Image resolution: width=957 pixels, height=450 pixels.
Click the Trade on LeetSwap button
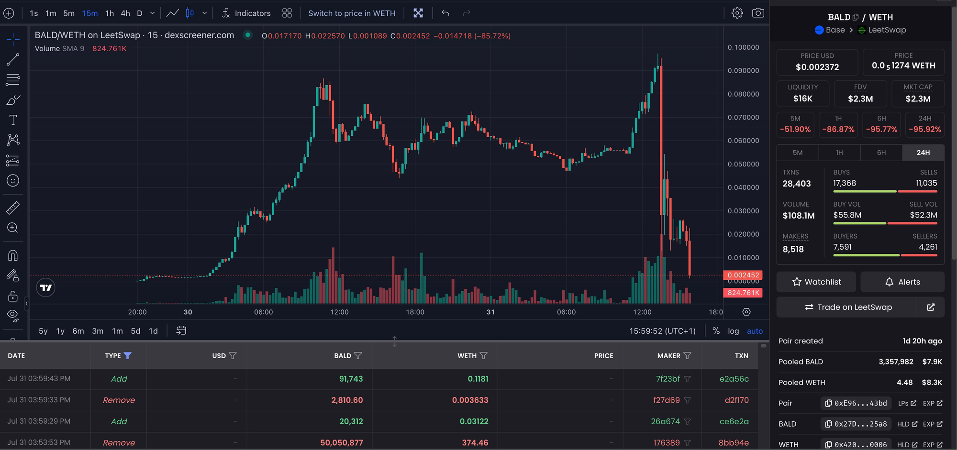(x=848, y=307)
